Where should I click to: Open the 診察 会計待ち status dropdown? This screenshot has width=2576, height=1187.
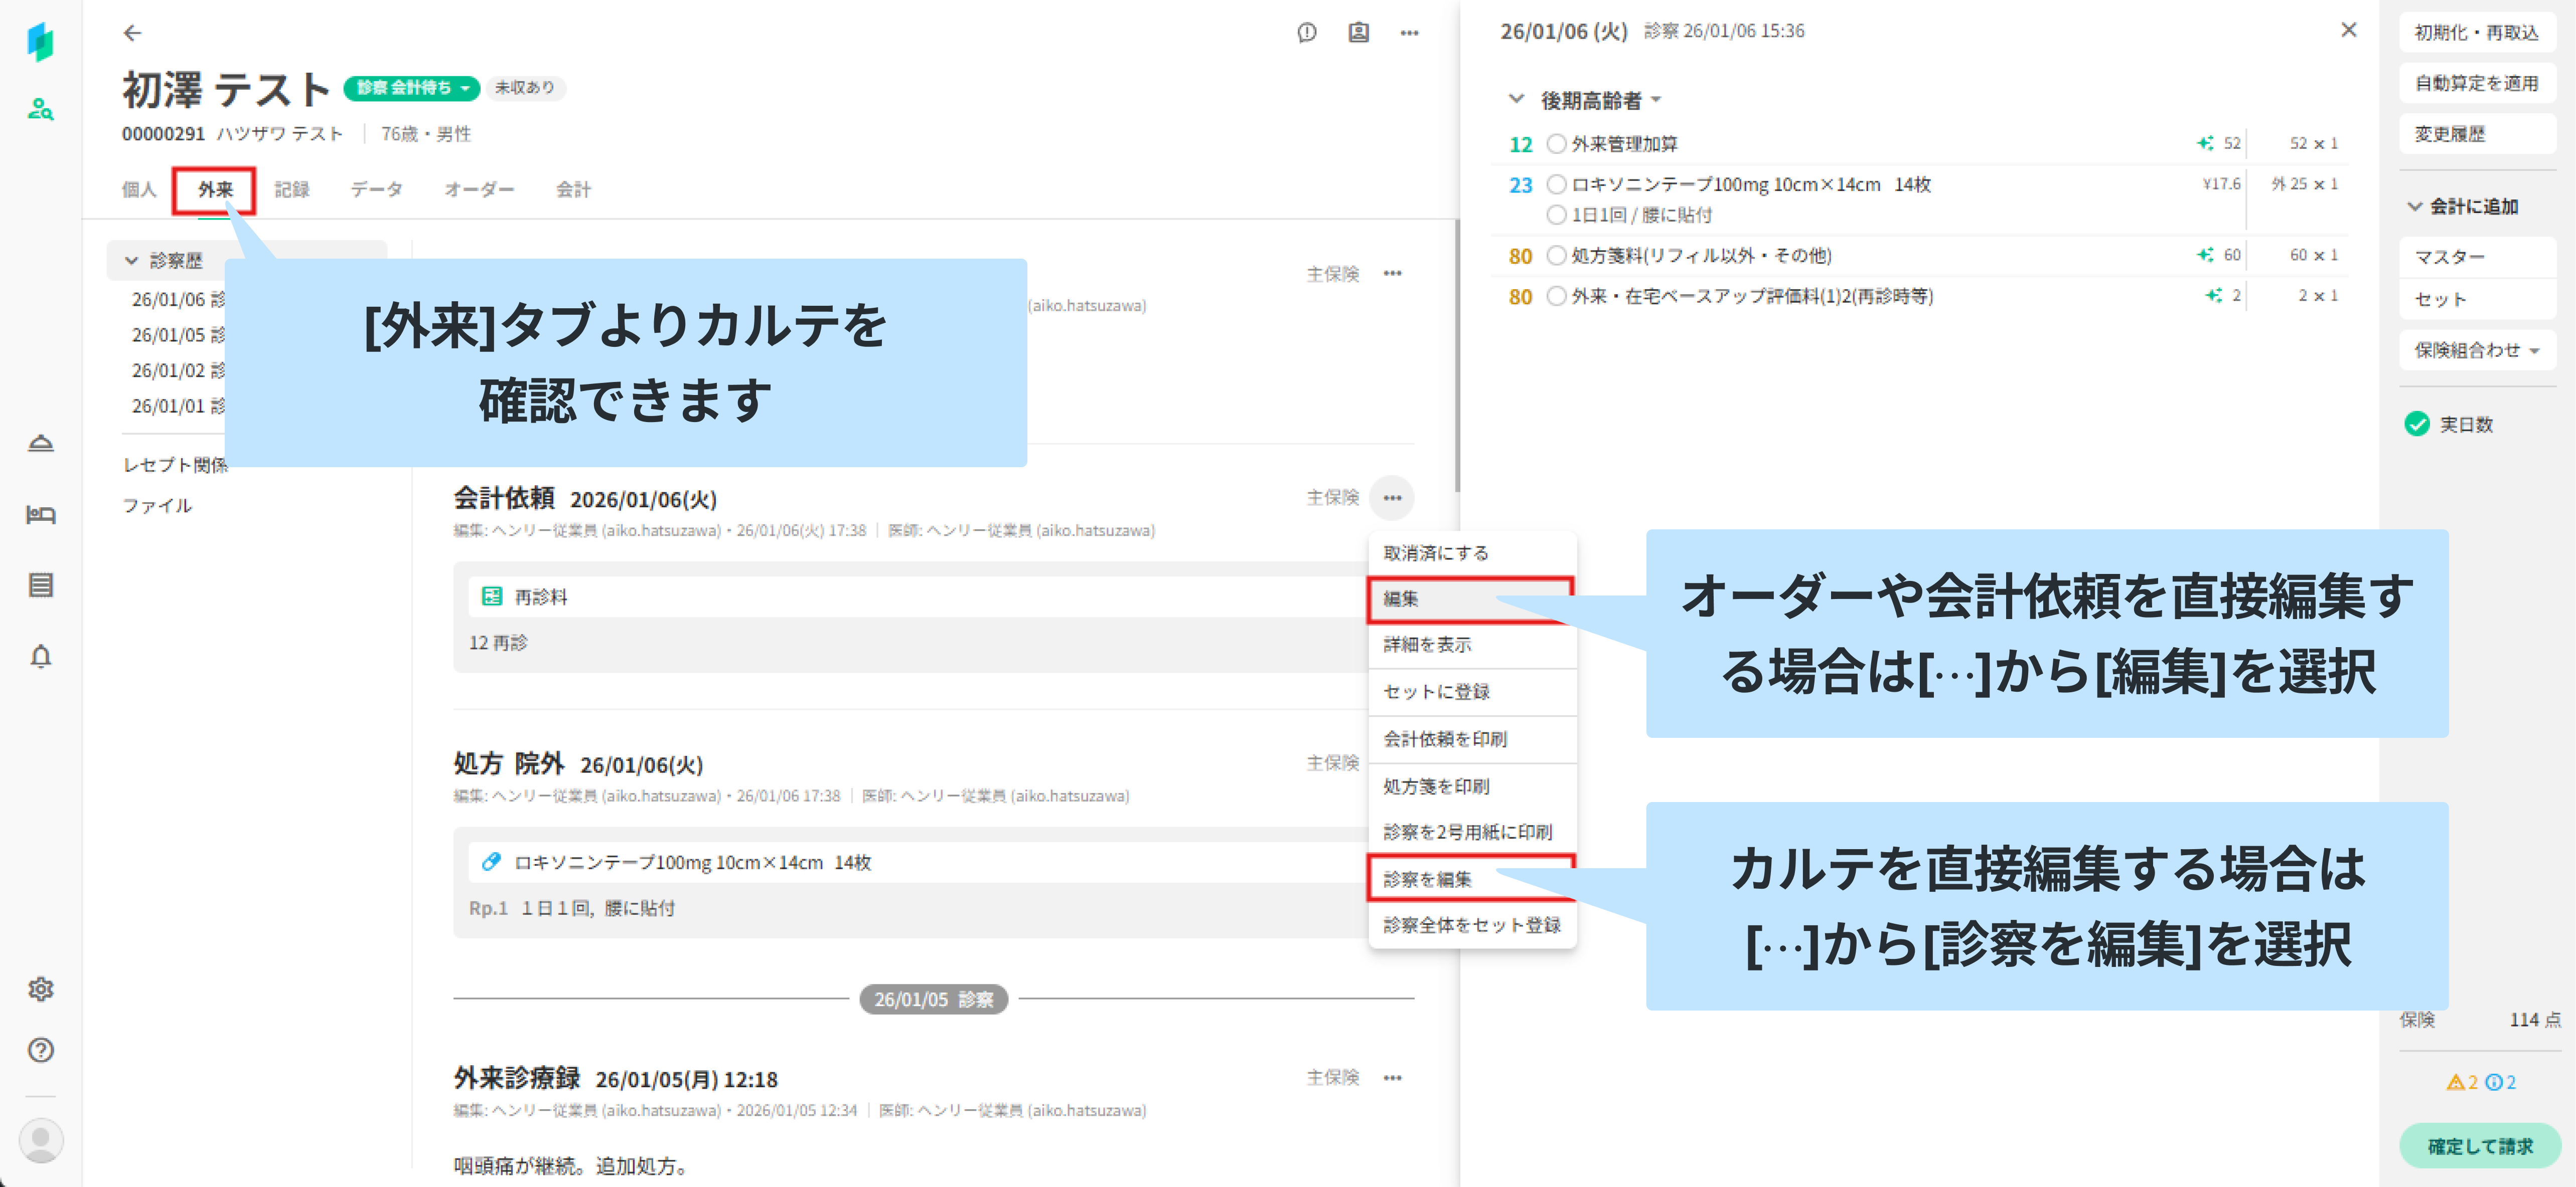(411, 88)
